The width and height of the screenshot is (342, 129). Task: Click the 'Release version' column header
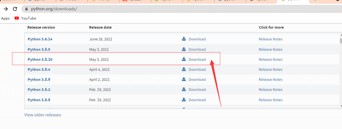click(x=41, y=27)
